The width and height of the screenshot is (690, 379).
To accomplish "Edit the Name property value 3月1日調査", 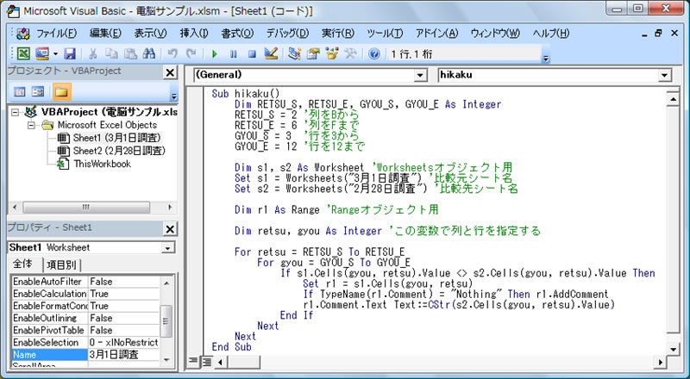I will [x=123, y=354].
